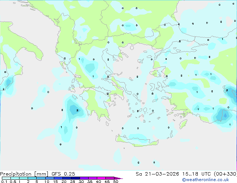Select the 35–40 mm legend color box
This screenshot has height=183, width=237.
[x=93, y=178]
